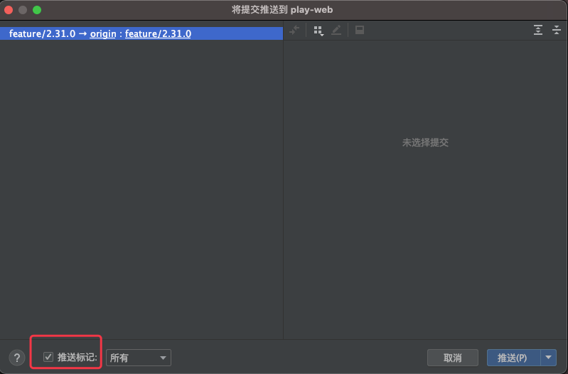The image size is (568, 374).
Task: Open the 所有 tags dropdown
Action: click(139, 358)
